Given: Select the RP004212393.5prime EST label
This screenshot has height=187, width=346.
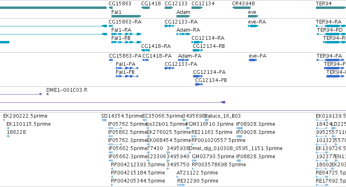Looking at the screenshot, I should 138,165.
